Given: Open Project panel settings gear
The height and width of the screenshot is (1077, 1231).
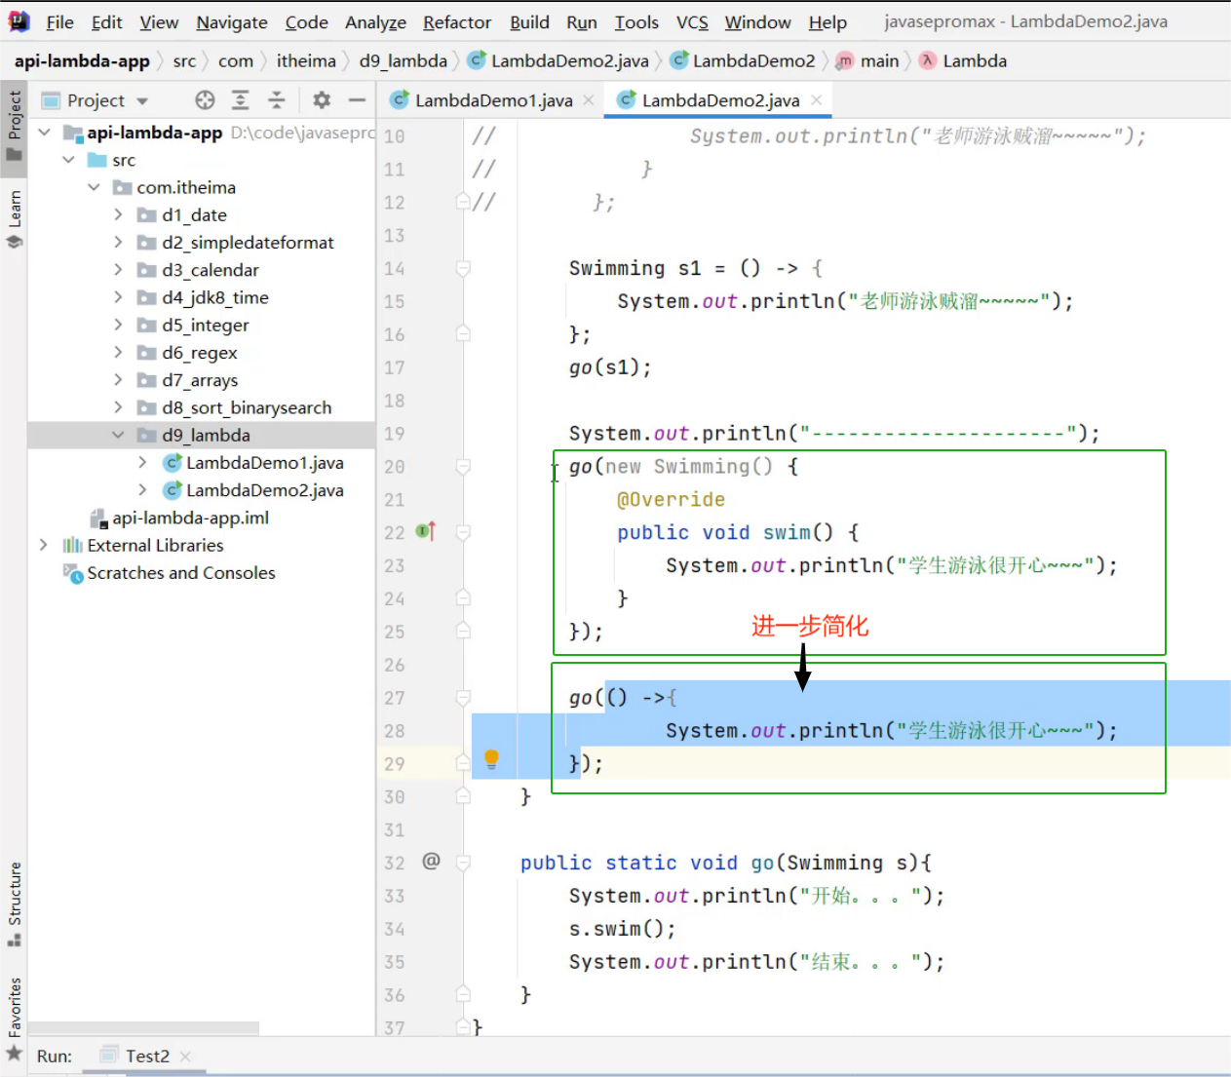Looking at the screenshot, I should coord(322,100).
